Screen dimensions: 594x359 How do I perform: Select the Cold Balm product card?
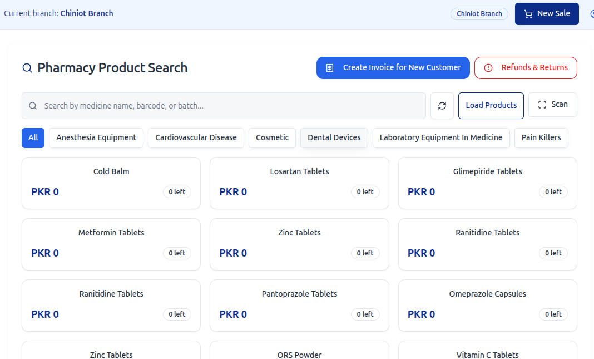point(111,183)
